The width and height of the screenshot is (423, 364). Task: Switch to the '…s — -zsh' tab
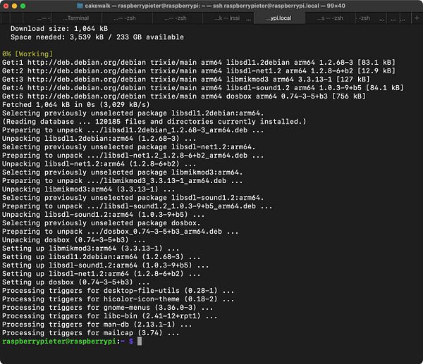[x=330, y=18]
